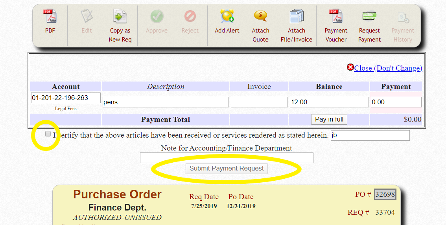Image resolution: width=446 pixels, height=225 pixels.
Task: Click the Account column header
Action: (66, 87)
